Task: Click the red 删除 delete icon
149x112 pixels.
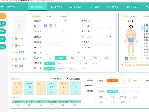Action: tap(16, 66)
